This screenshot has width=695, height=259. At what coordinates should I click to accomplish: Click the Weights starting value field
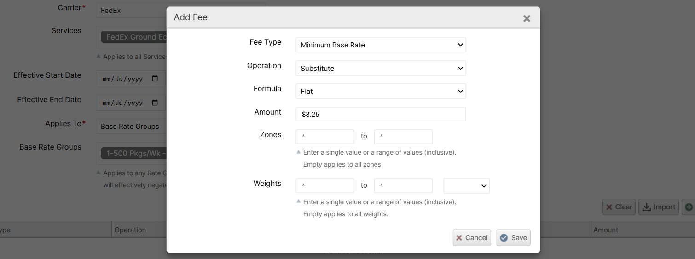tap(325, 186)
